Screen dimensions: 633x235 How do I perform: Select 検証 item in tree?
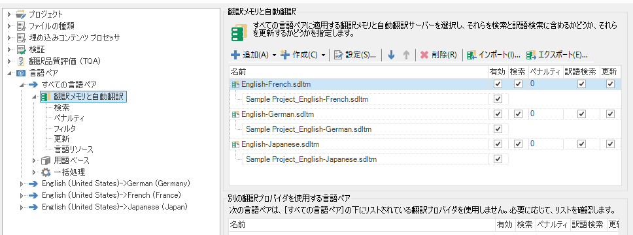click(37, 50)
